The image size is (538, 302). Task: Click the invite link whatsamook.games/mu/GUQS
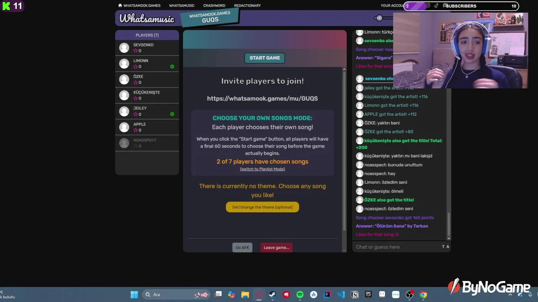(x=262, y=98)
